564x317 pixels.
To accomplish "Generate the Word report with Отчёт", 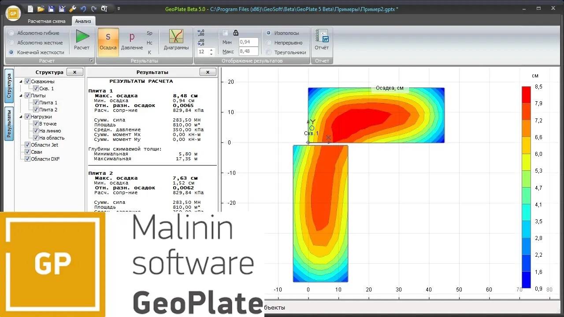I will pos(322,41).
